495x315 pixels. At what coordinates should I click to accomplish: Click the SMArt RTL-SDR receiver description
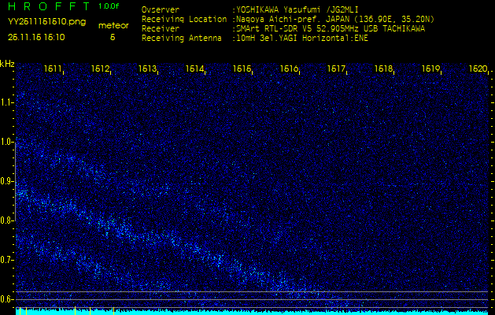tap(331, 28)
